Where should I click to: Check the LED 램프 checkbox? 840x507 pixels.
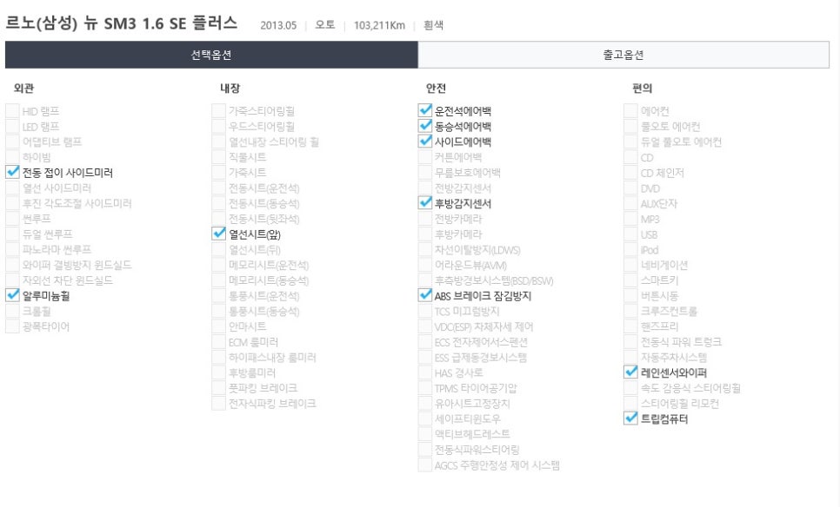(12, 126)
